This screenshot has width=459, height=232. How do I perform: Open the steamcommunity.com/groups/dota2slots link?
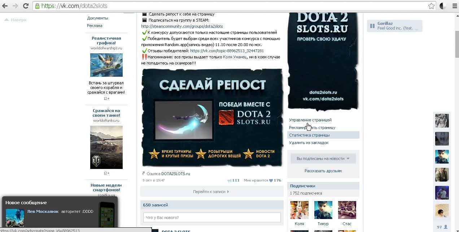click(x=182, y=26)
